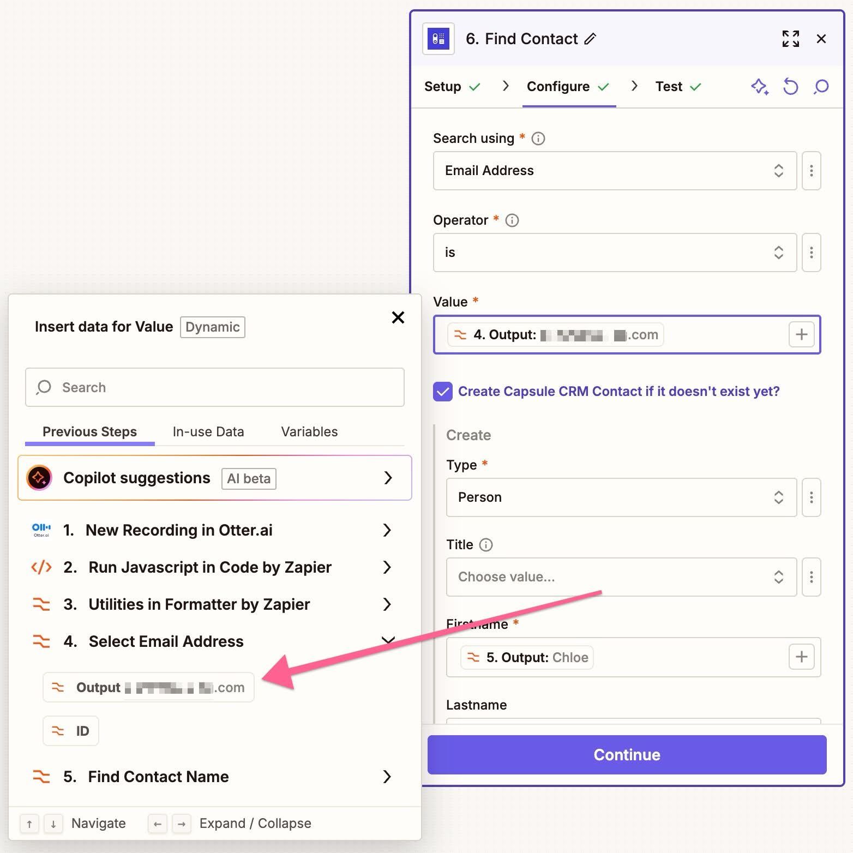Click the plus icon next to Value field
Viewport: 853px width, 853px height.
click(801, 334)
